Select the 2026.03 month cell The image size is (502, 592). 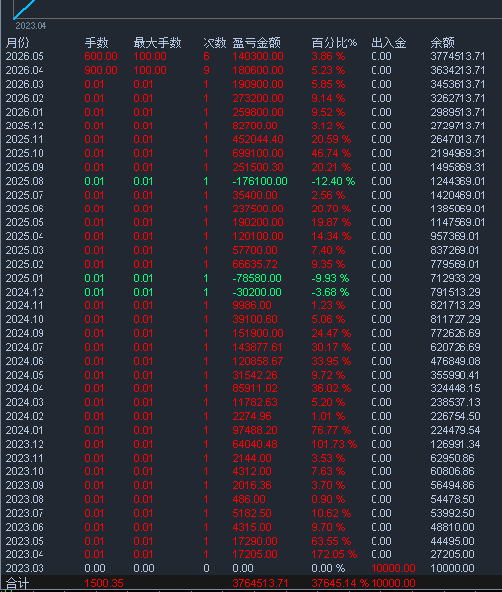[25, 84]
